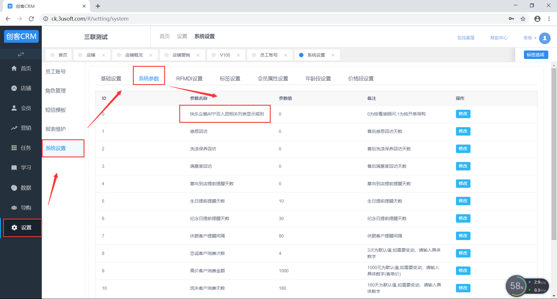557x299 pixels.
Task: Open 员工账号 in the settings submenu
Action: [55, 72]
